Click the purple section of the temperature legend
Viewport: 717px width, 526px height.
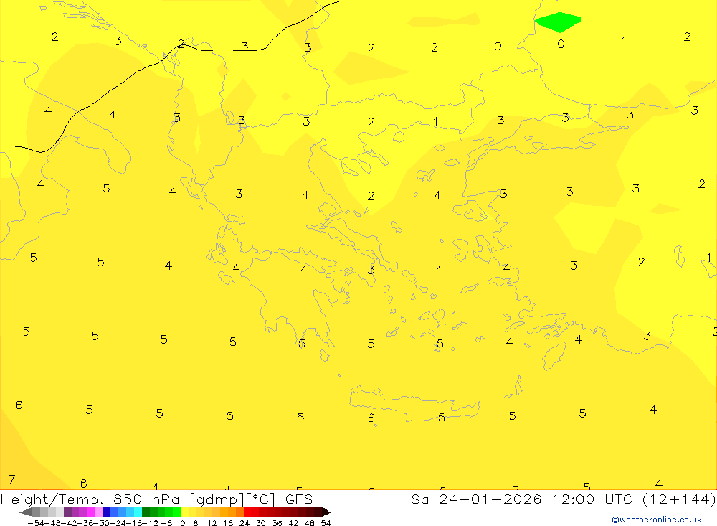pos(82,512)
